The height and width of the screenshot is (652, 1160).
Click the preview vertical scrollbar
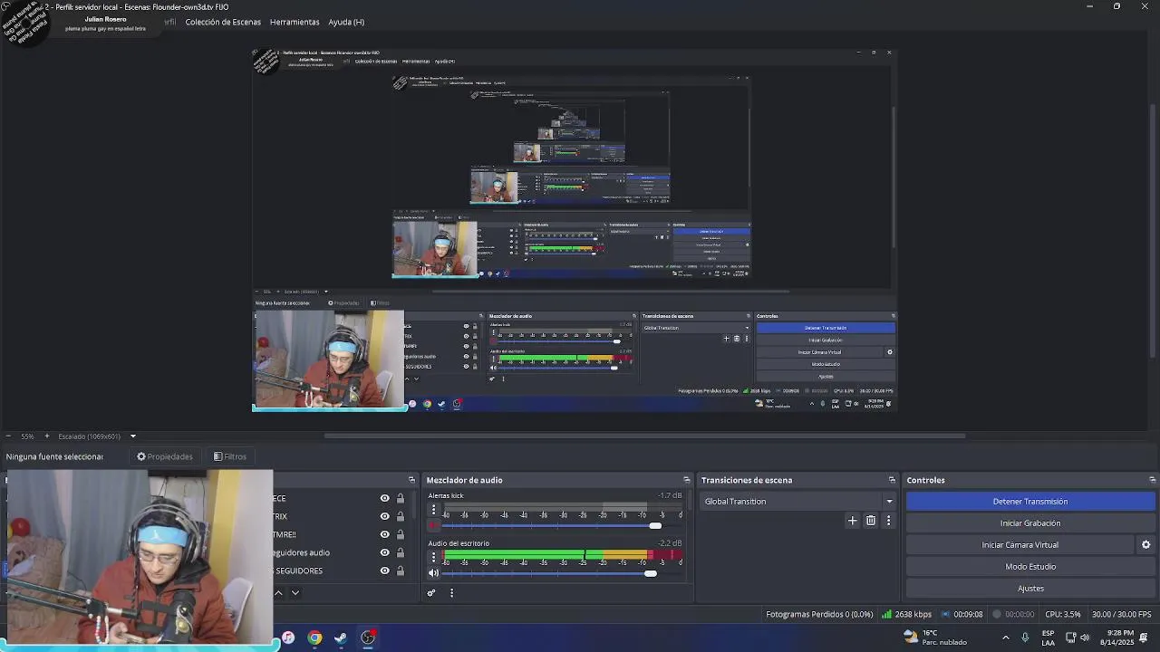click(x=1153, y=231)
